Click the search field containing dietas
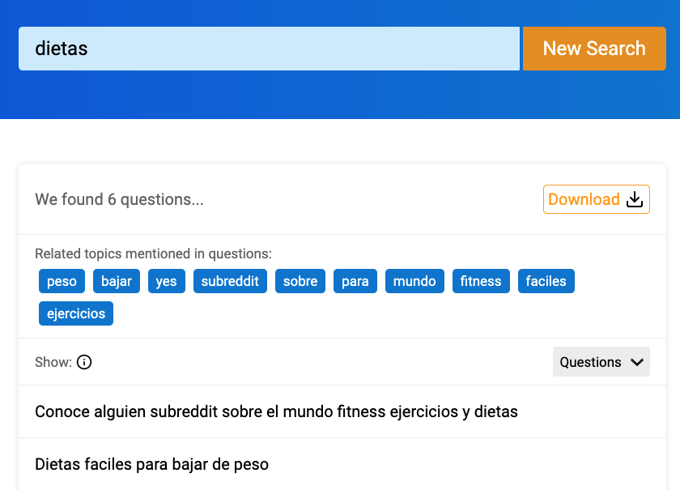680x490 pixels. click(269, 49)
